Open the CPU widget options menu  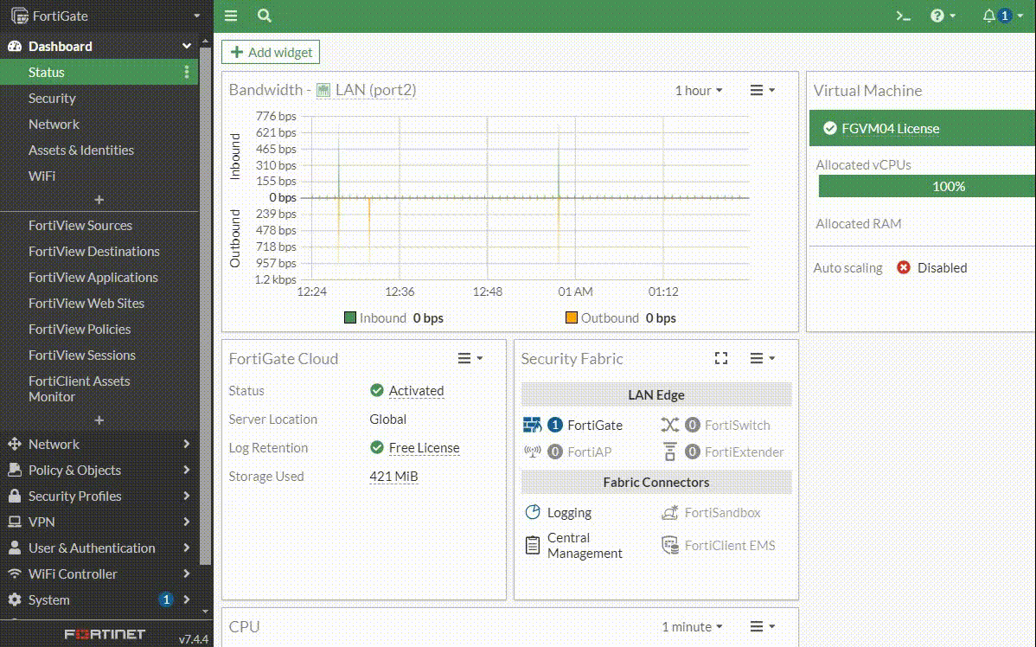pos(763,626)
